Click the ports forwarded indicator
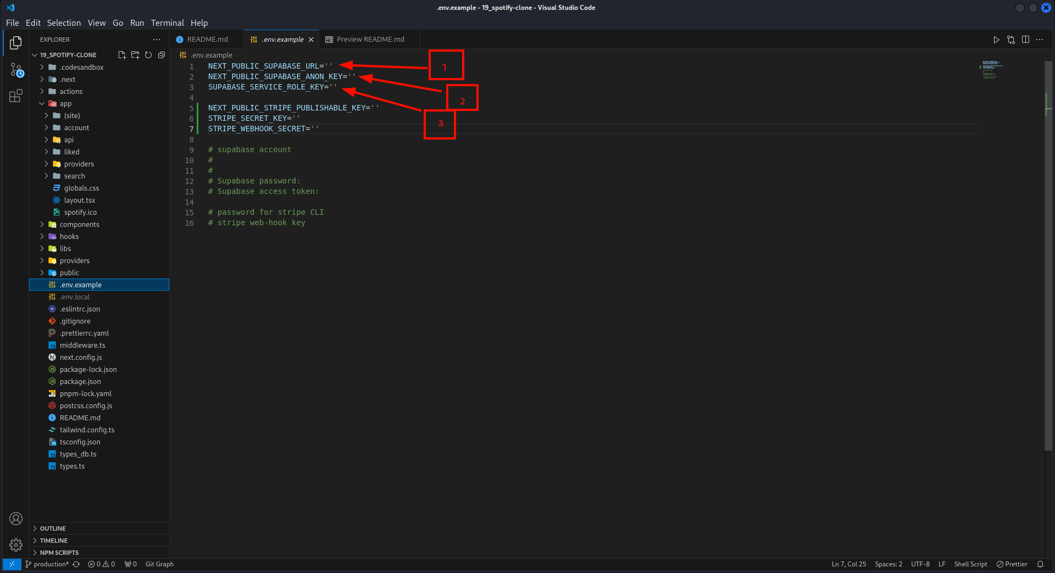Image resolution: width=1055 pixels, height=573 pixels. [x=131, y=564]
